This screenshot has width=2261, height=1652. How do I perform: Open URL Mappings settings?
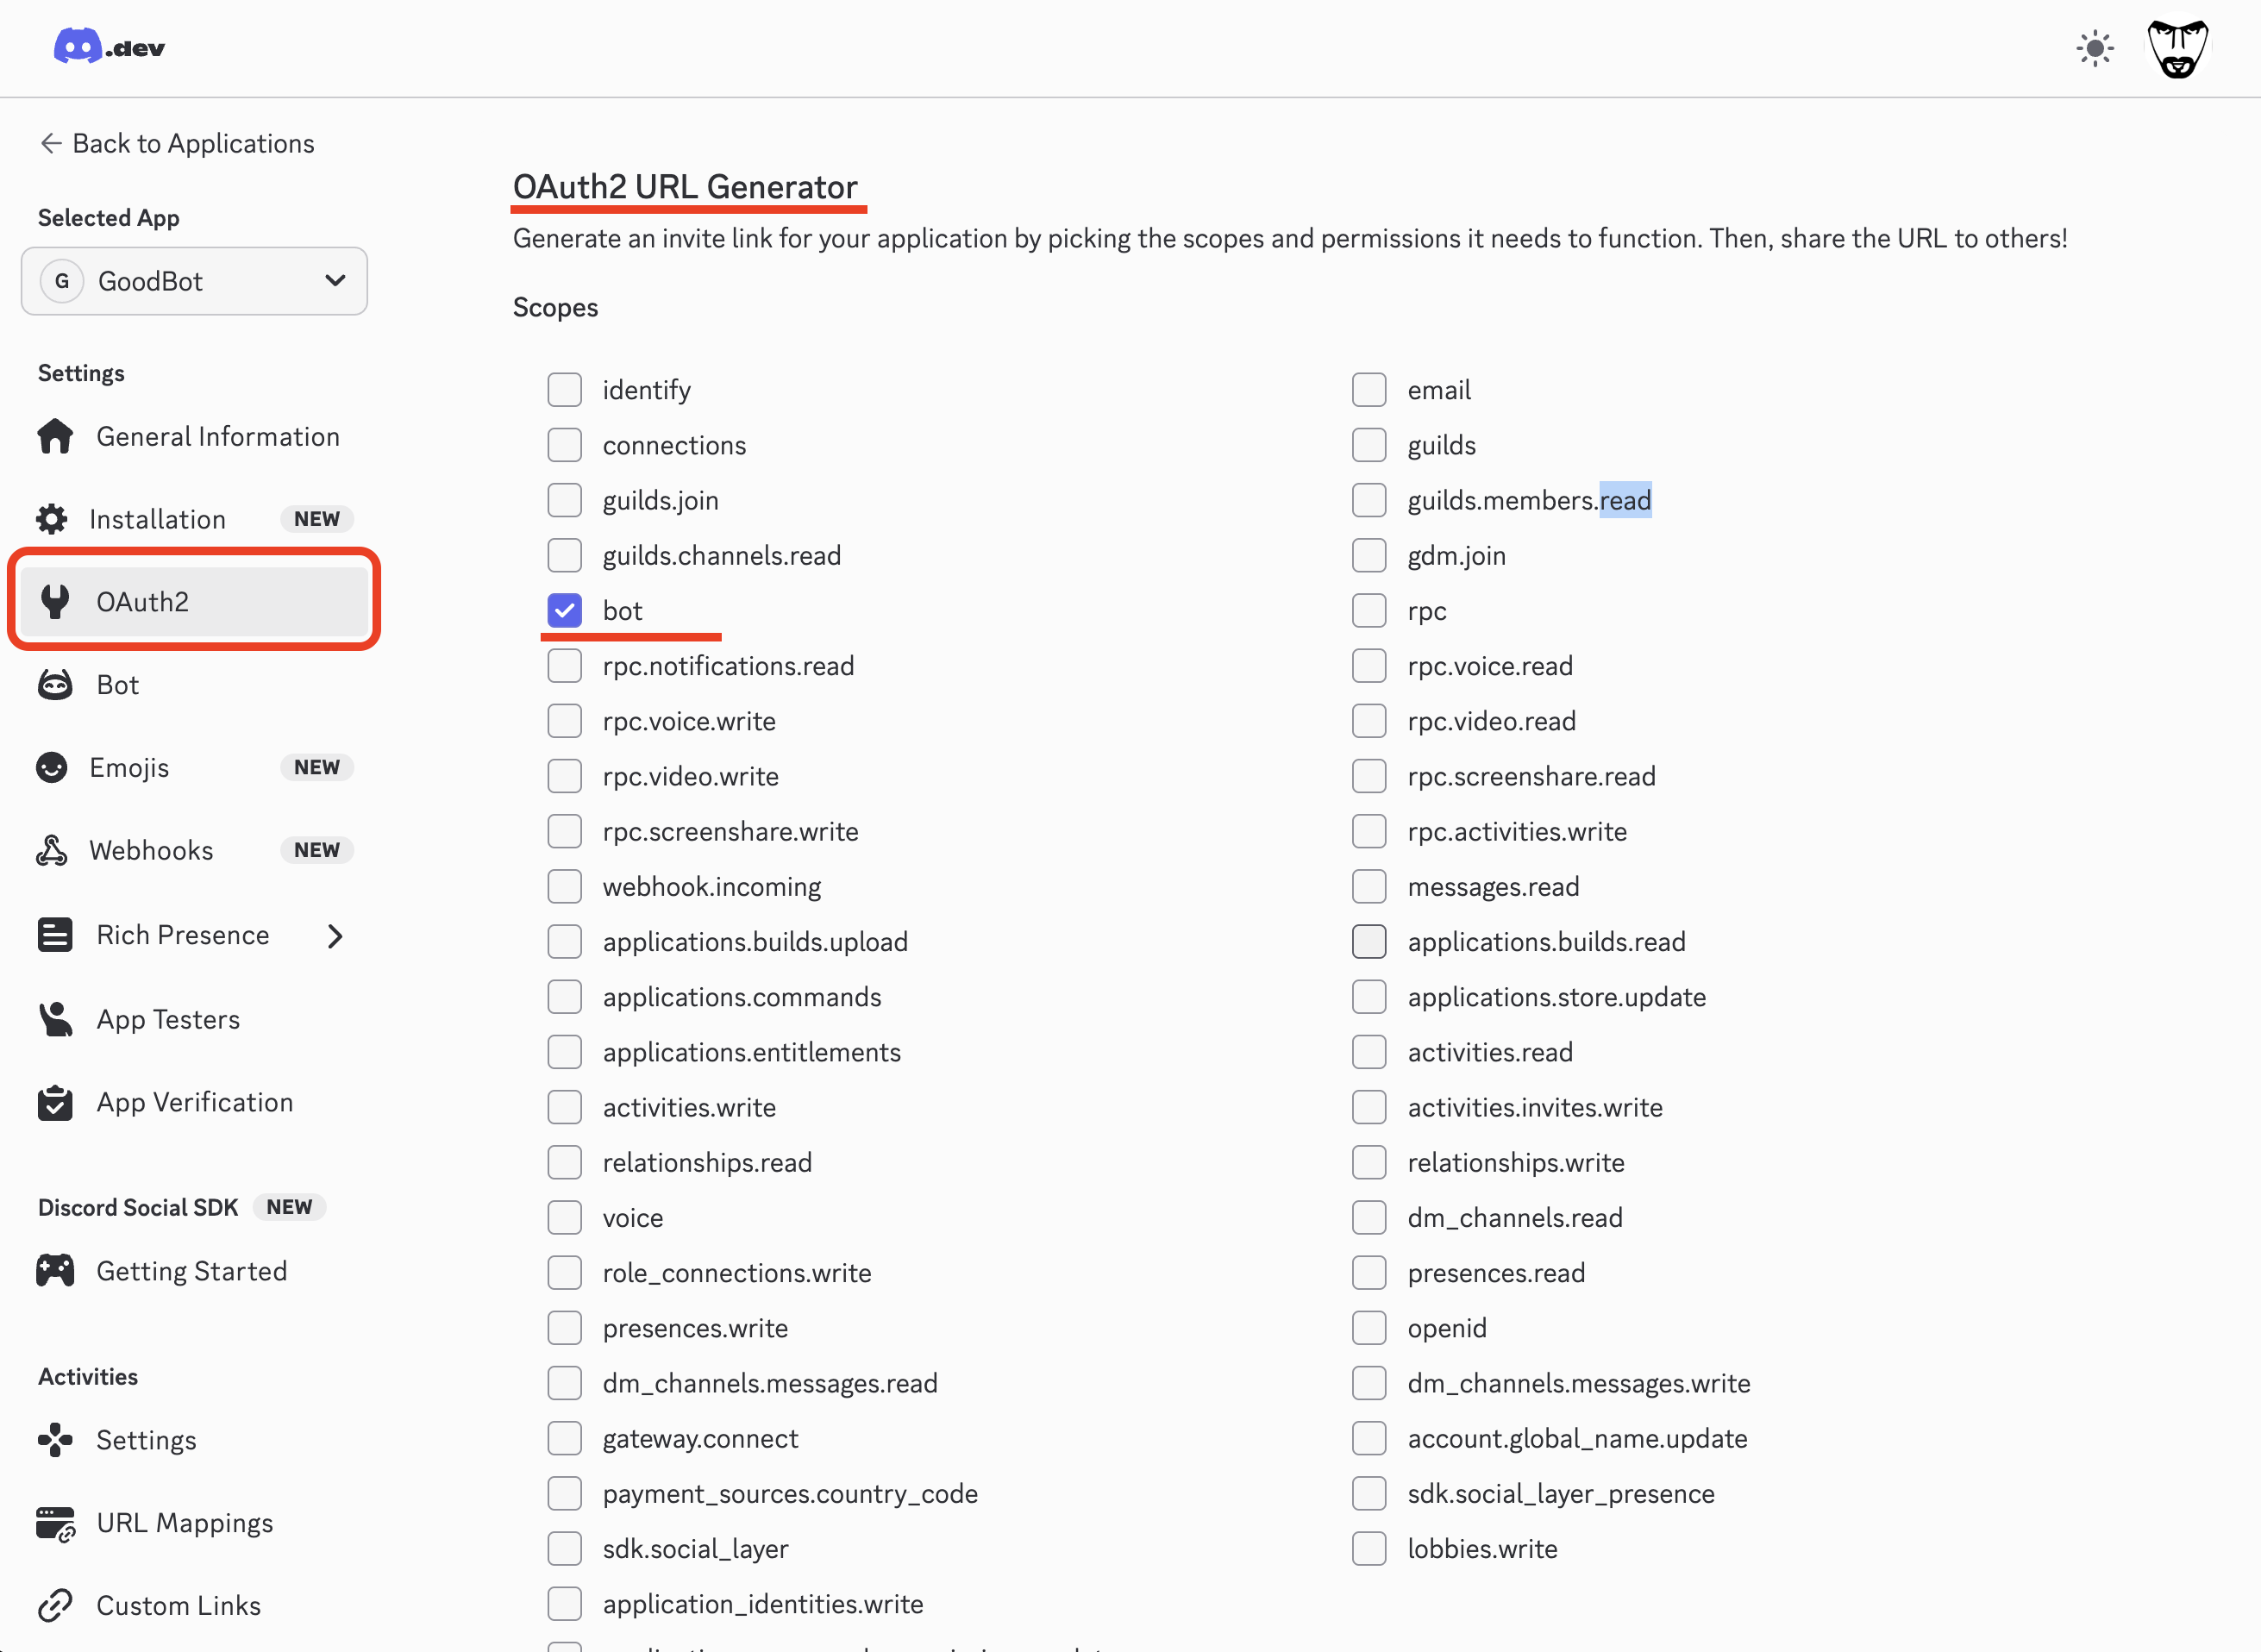[185, 1522]
